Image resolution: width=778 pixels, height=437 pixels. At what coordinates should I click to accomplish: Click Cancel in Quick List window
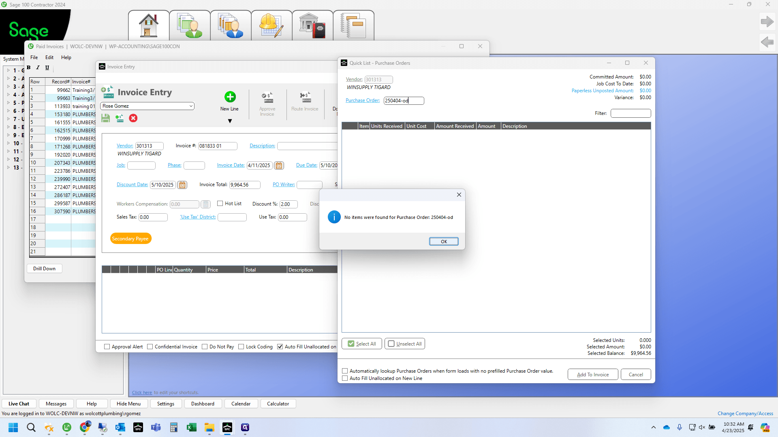pyautogui.click(x=636, y=375)
